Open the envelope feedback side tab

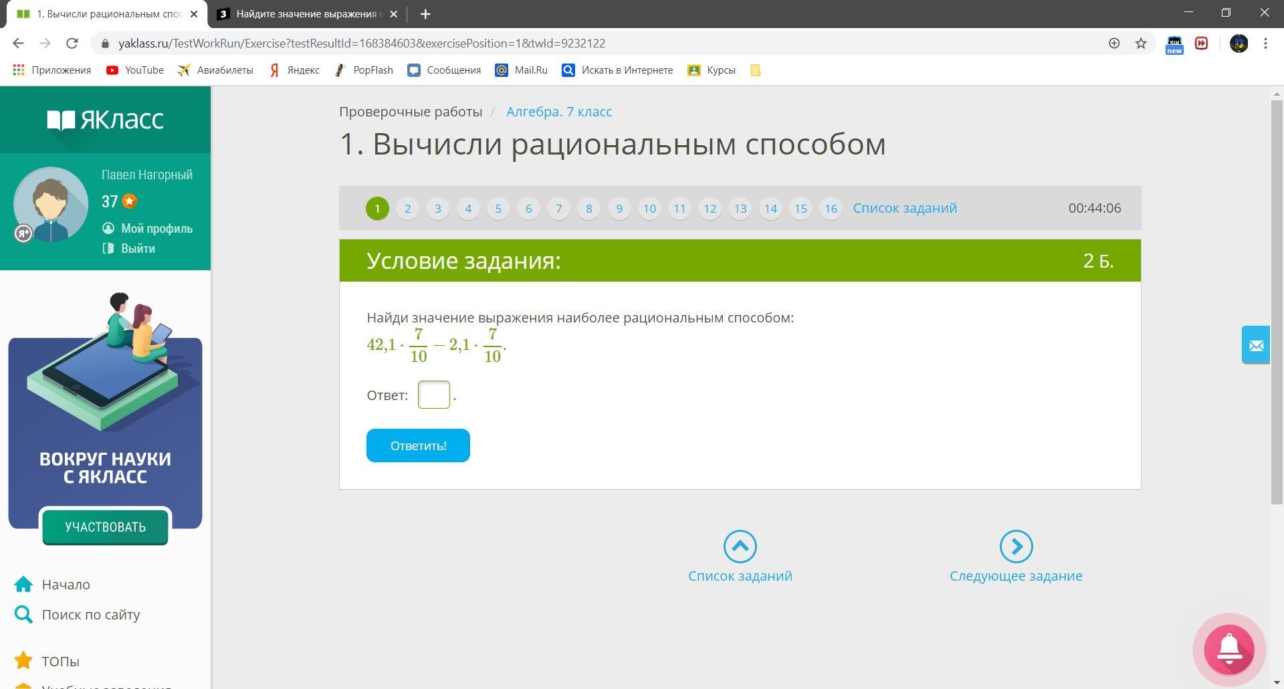pyautogui.click(x=1256, y=344)
